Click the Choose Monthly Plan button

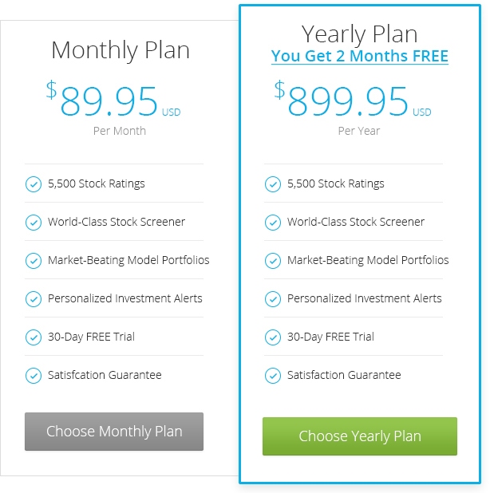[x=114, y=432]
